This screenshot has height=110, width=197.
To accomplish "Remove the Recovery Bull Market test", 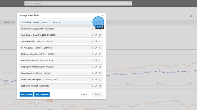I will click(x=100, y=67).
